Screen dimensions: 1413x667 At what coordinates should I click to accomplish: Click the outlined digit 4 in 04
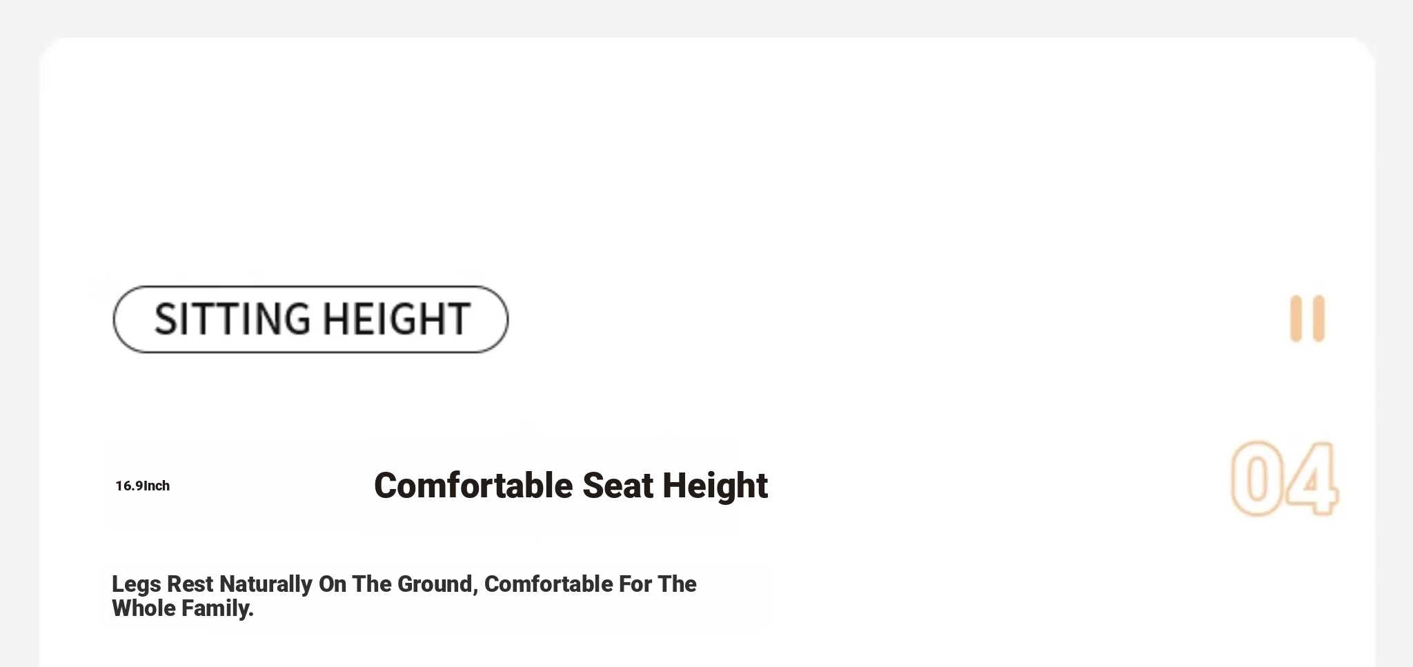(x=1312, y=479)
